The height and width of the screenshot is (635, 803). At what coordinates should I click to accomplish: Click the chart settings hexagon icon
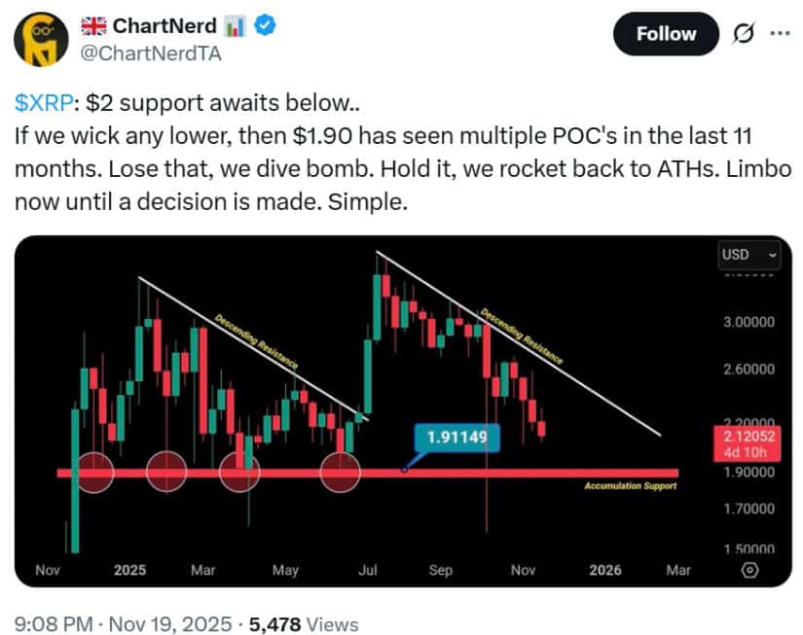(749, 570)
